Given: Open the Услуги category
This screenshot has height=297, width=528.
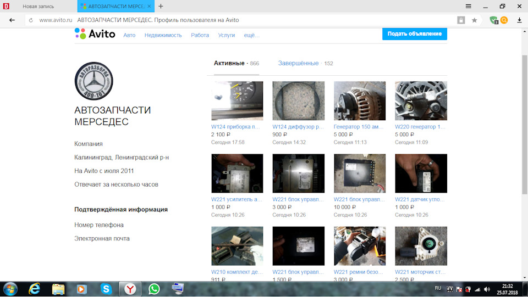Looking at the screenshot, I should (226, 35).
